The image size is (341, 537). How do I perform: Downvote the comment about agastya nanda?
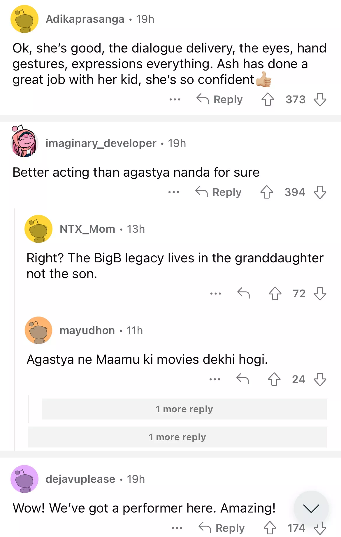pyautogui.click(x=320, y=192)
